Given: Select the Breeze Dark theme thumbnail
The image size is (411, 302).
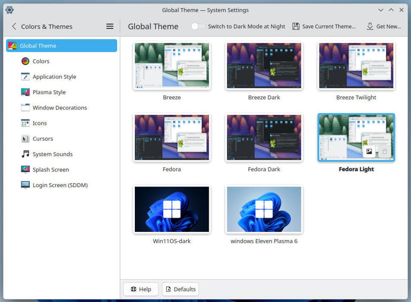Looking at the screenshot, I should (x=264, y=66).
